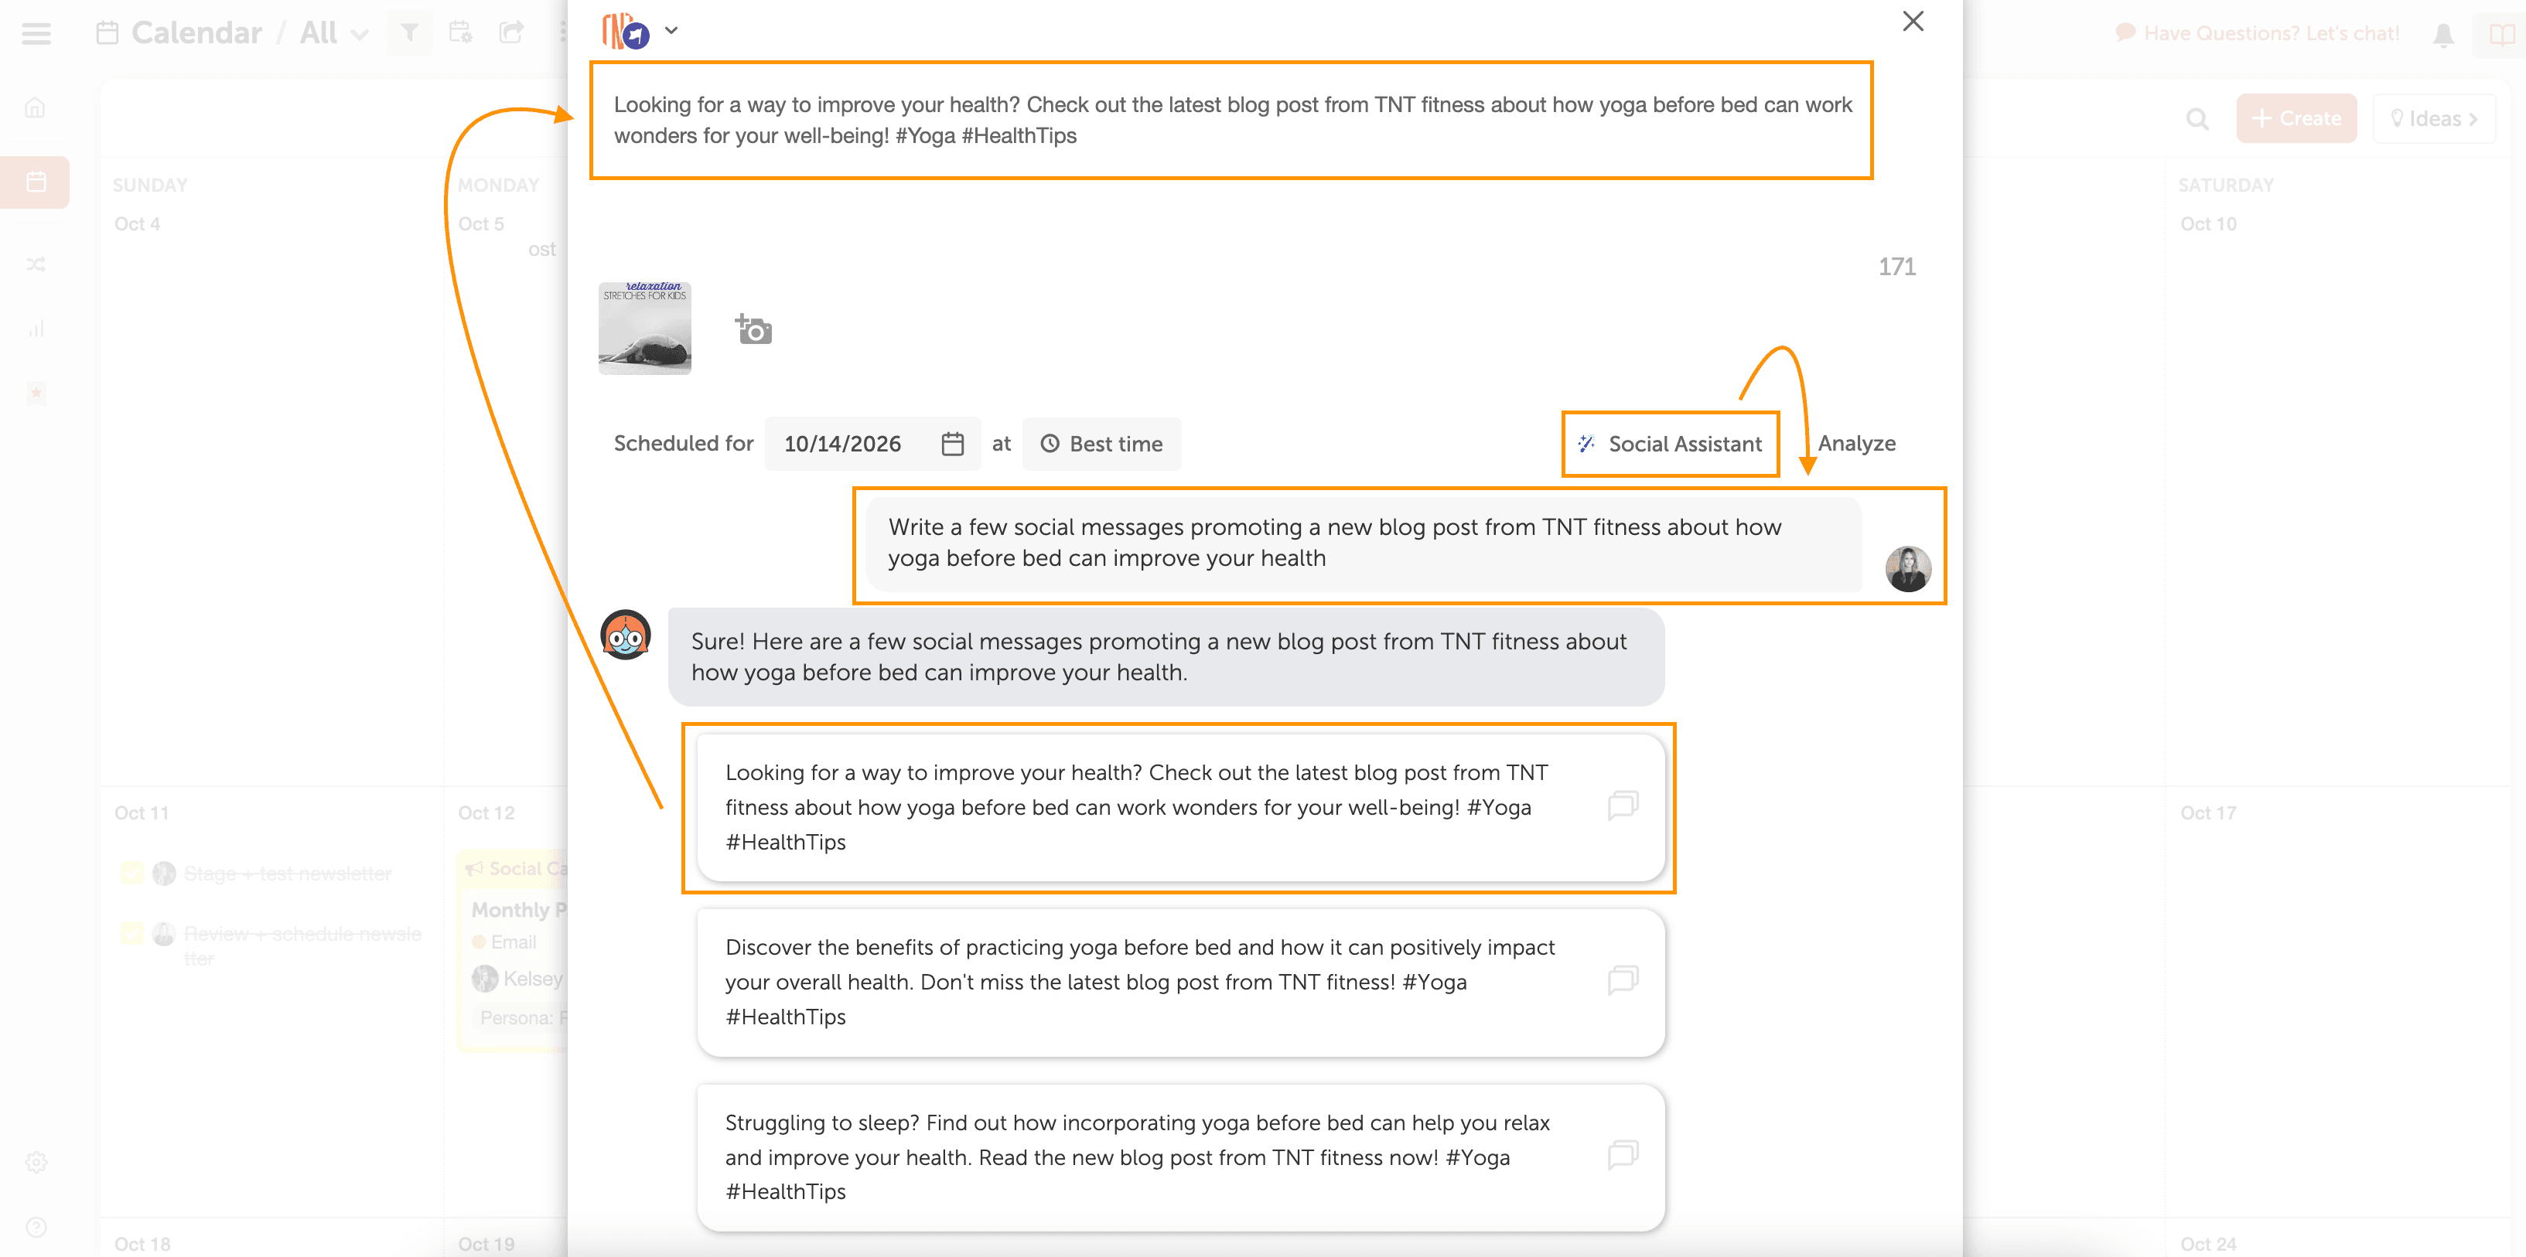Use the 'Discover the benefits' message icon

[x=1623, y=980]
